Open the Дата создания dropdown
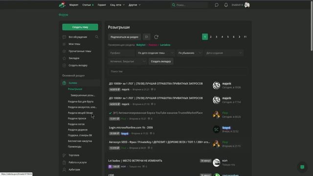 224,53
